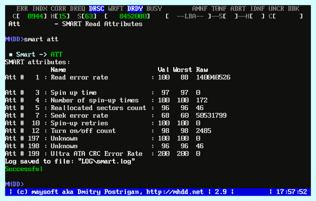Click the CORR status flag
Image resolution: width=316 pixels, height=201 pixels.
pyautogui.click(x=58, y=8)
